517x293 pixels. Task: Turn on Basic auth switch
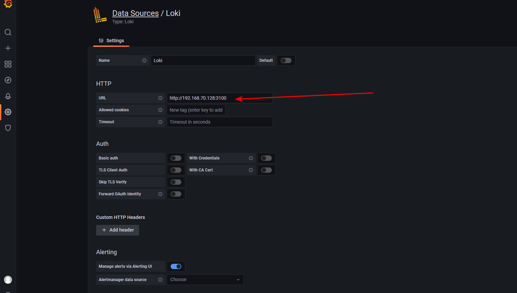[176, 158]
